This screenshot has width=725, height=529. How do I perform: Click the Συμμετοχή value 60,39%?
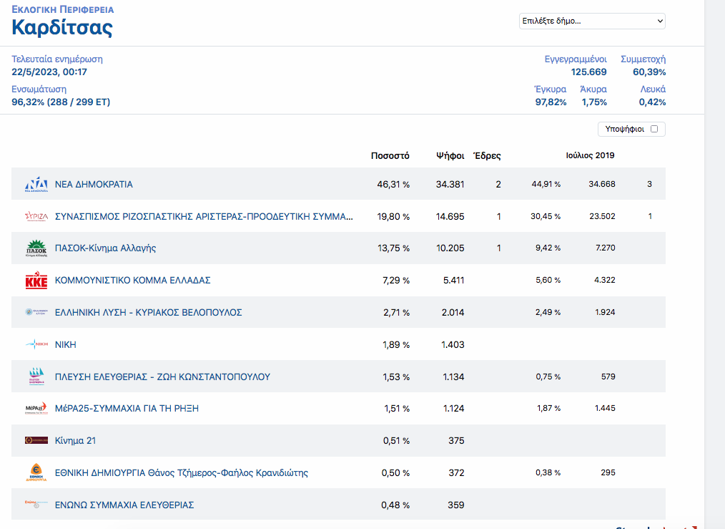pyautogui.click(x=649, y=72)
